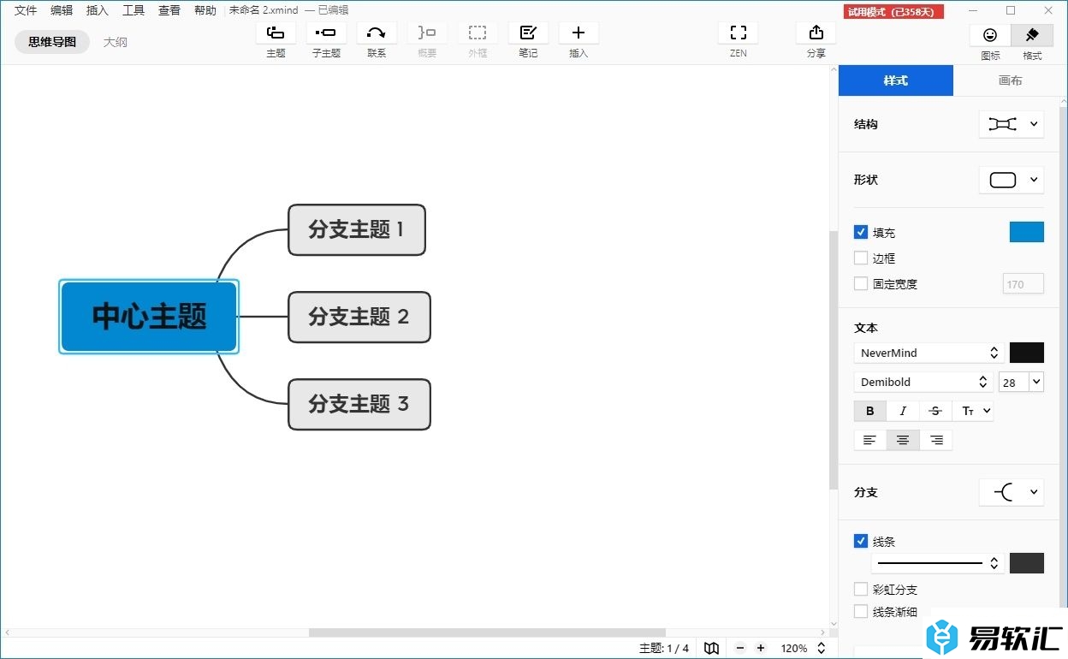
Task: Switch to the 画布 canvas tab
Action: (x=1011, y=80)
